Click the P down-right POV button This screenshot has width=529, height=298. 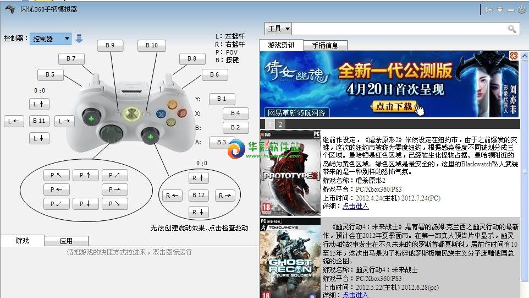[115, 204]
